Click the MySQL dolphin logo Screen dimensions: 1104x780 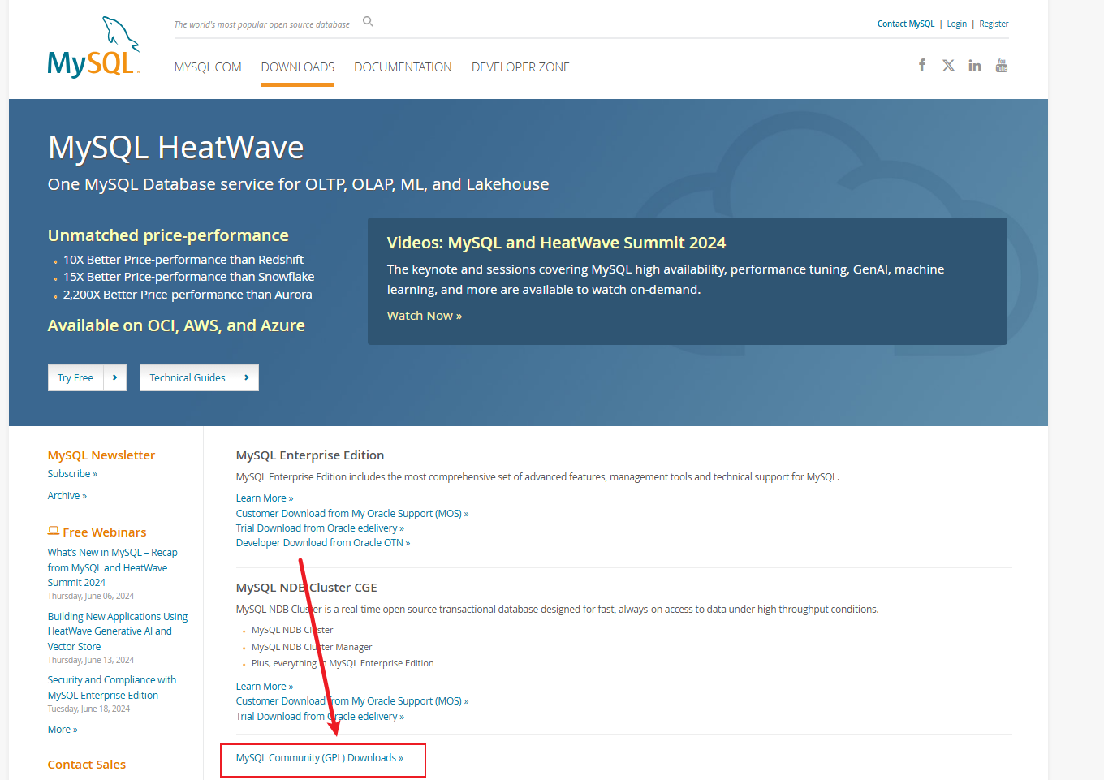(94, 48)
